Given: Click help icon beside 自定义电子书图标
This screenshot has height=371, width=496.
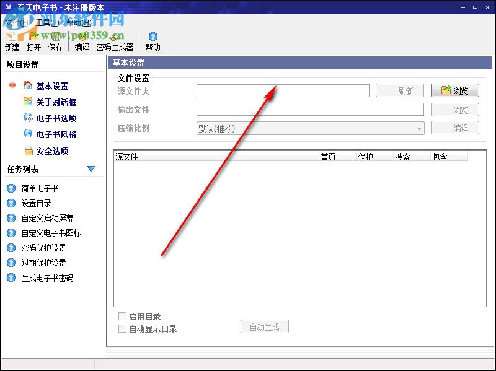Looking at the screenshot, I should 11,233.
